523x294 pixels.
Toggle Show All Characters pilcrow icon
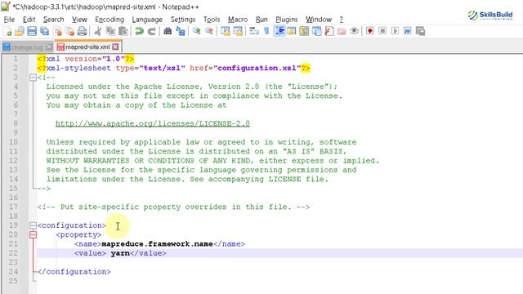(x=266, y=31)
